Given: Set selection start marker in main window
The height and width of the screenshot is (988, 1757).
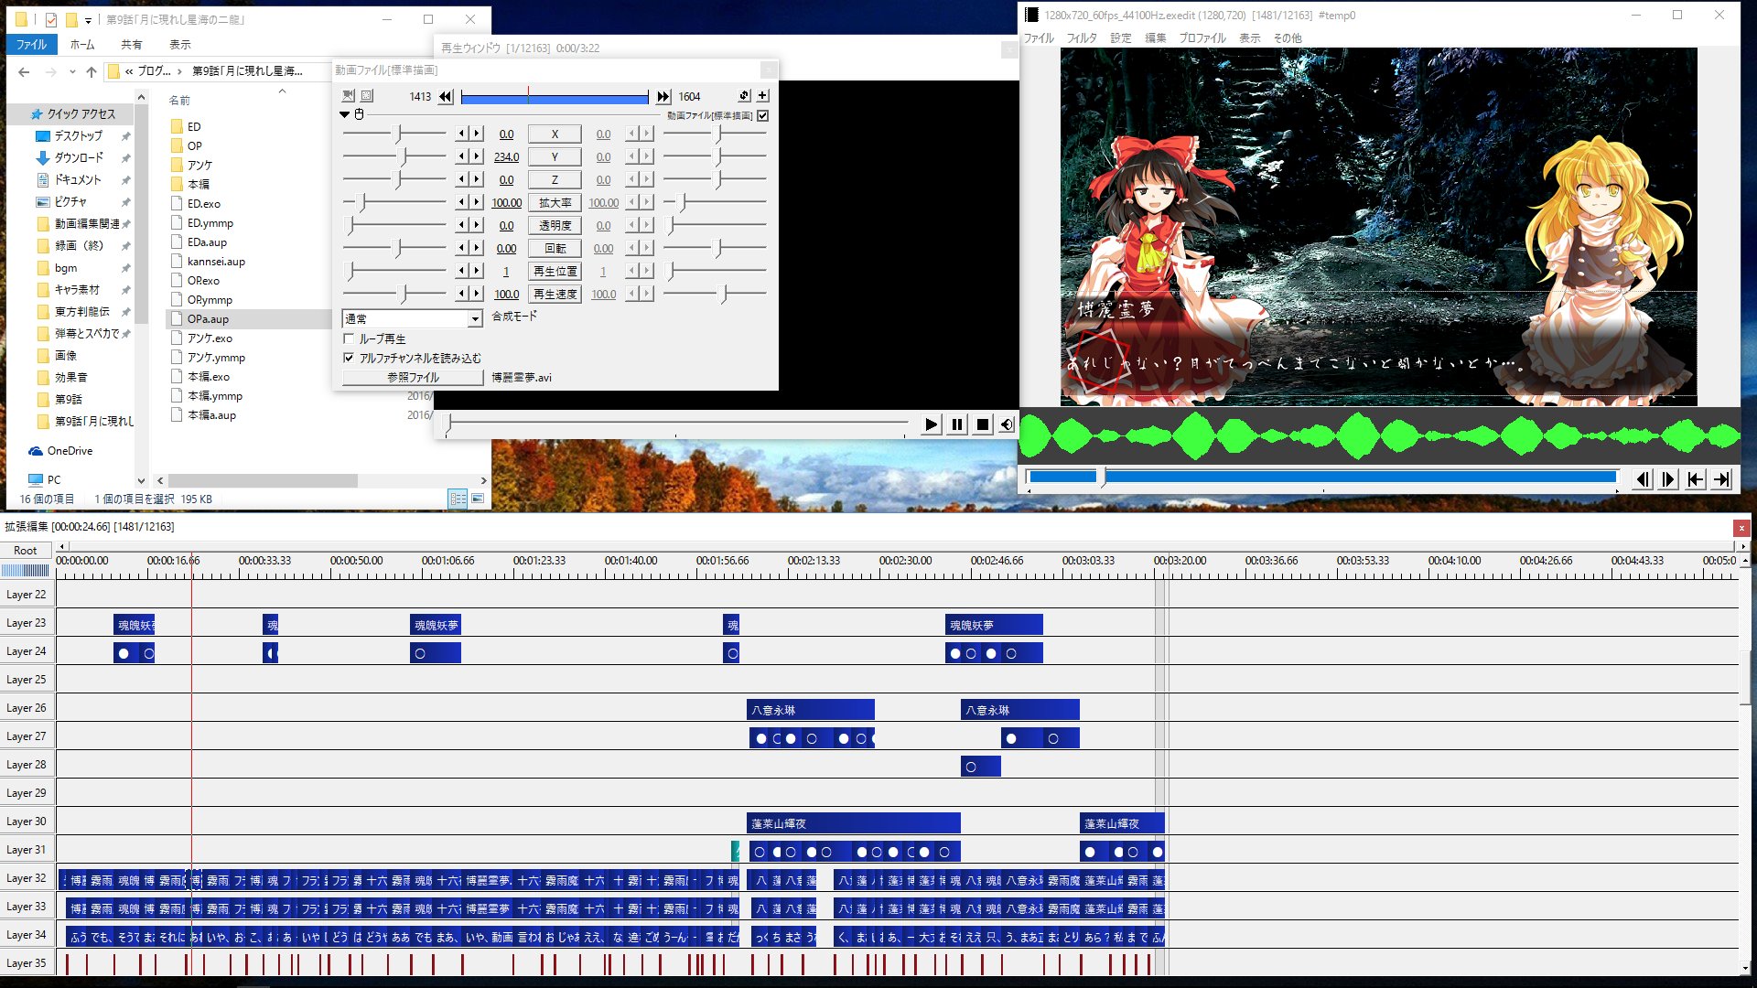Looking at the screenshot, I should point(1696,479).
